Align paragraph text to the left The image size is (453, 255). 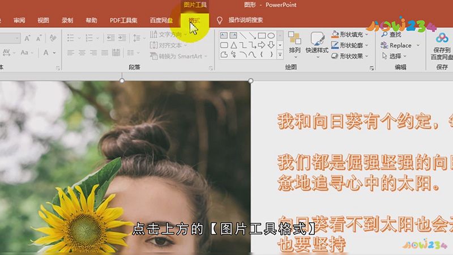pyautogui.click(x=70, y=53)
